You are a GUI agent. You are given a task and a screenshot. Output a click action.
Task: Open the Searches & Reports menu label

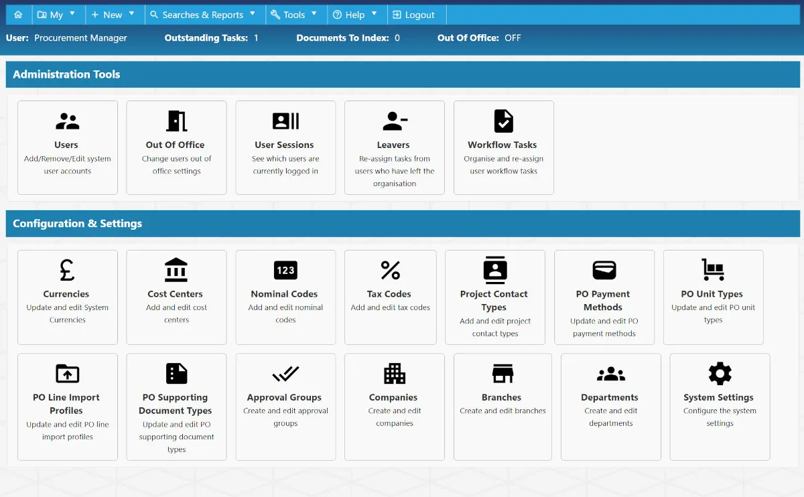(203, 15)
